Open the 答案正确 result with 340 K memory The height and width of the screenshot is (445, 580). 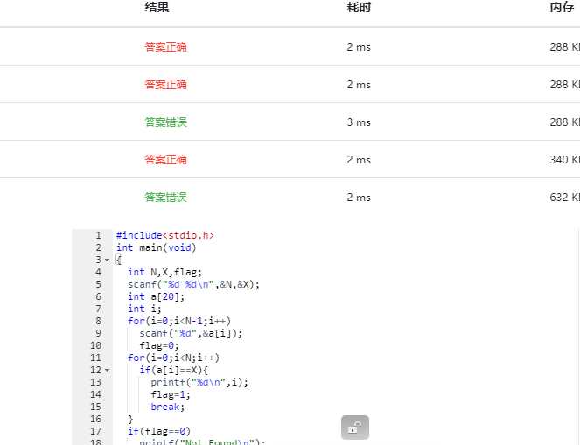[x=165, y=160]
